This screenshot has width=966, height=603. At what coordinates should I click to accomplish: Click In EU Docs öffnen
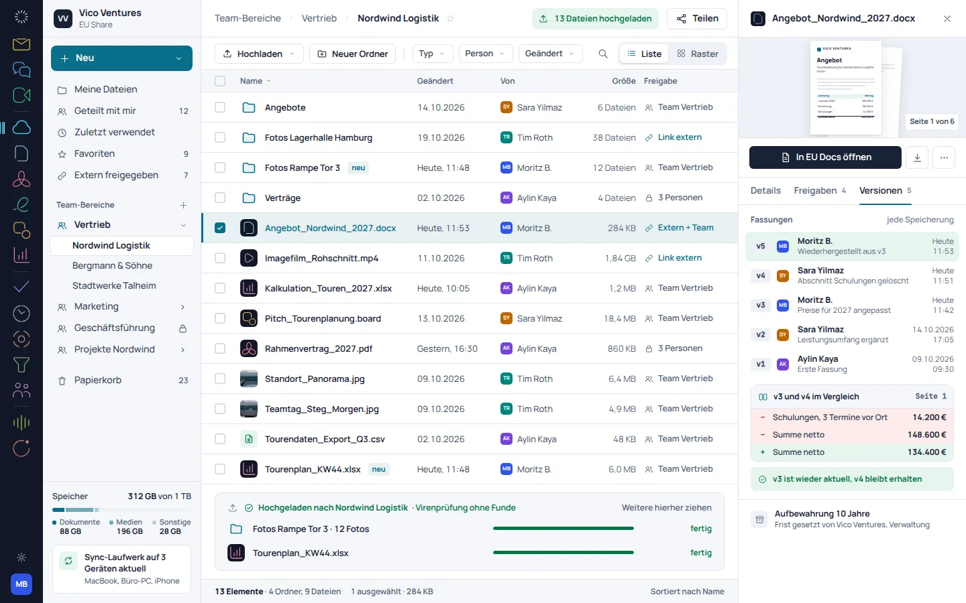(825, 157)
